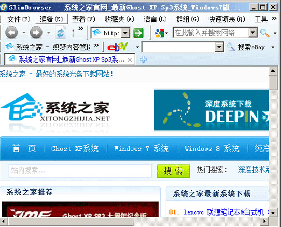Click the horizontal scrollbar right arrow
This screenshot has height=227, width=281.
coord(264,221)
